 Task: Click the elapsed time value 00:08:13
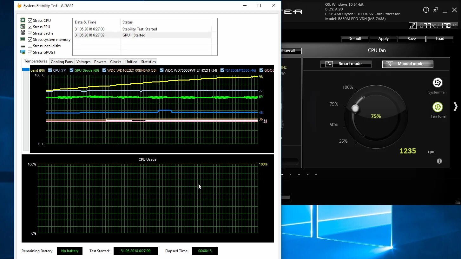tap(205, 251)
